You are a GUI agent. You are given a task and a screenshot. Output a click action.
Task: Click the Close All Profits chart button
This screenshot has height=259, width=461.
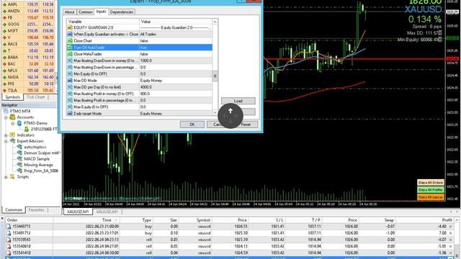tap(431, 190)
